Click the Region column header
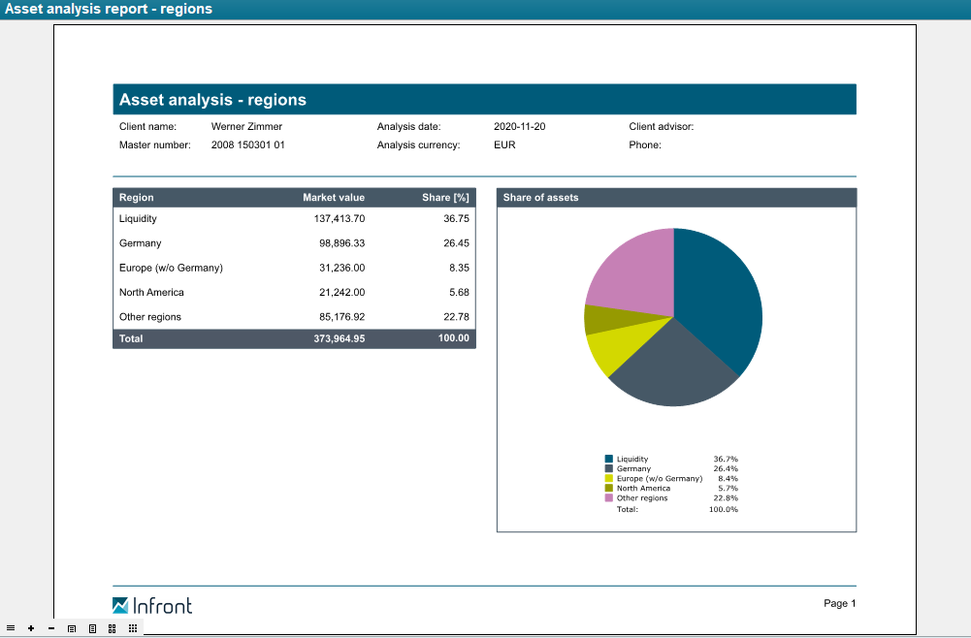Screen dimensions: 971x638 pos(137,198)
